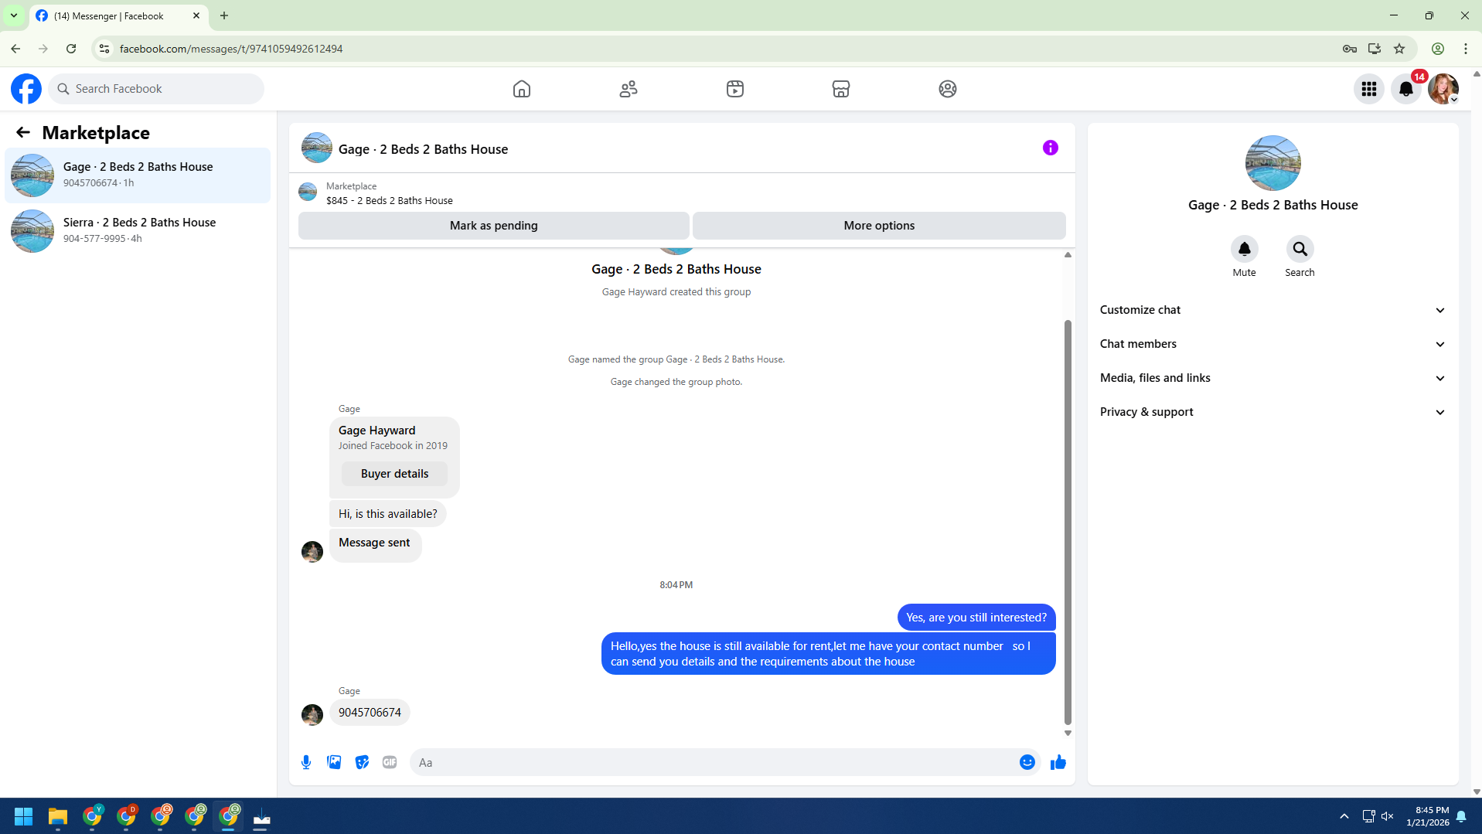Open the Facebook Home tab
Image resolution: width=1482 pixels, height=834 pixels.
pos(522,89)
